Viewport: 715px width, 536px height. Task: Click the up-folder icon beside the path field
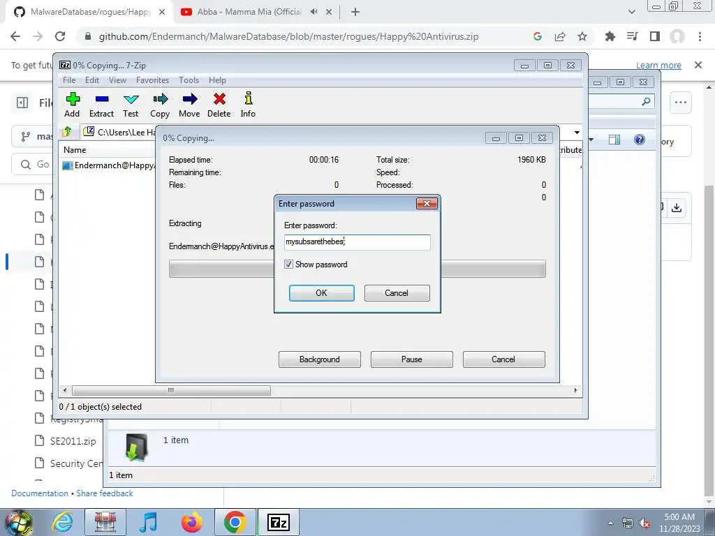coord(67,132)
